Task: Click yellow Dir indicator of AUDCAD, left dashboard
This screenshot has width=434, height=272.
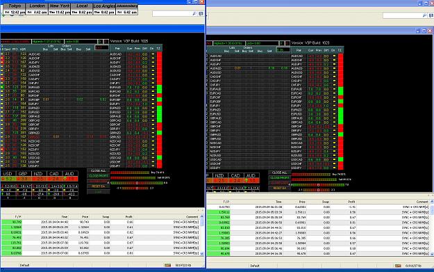Action: click(153, 54)
